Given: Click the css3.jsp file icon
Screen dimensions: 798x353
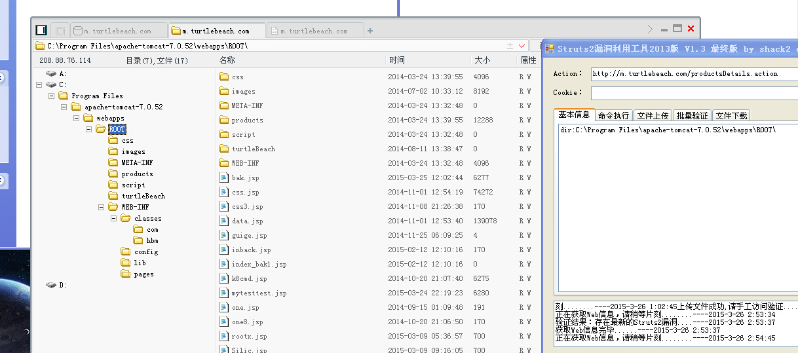Looking at the screenshot, I should coord(224,206).
